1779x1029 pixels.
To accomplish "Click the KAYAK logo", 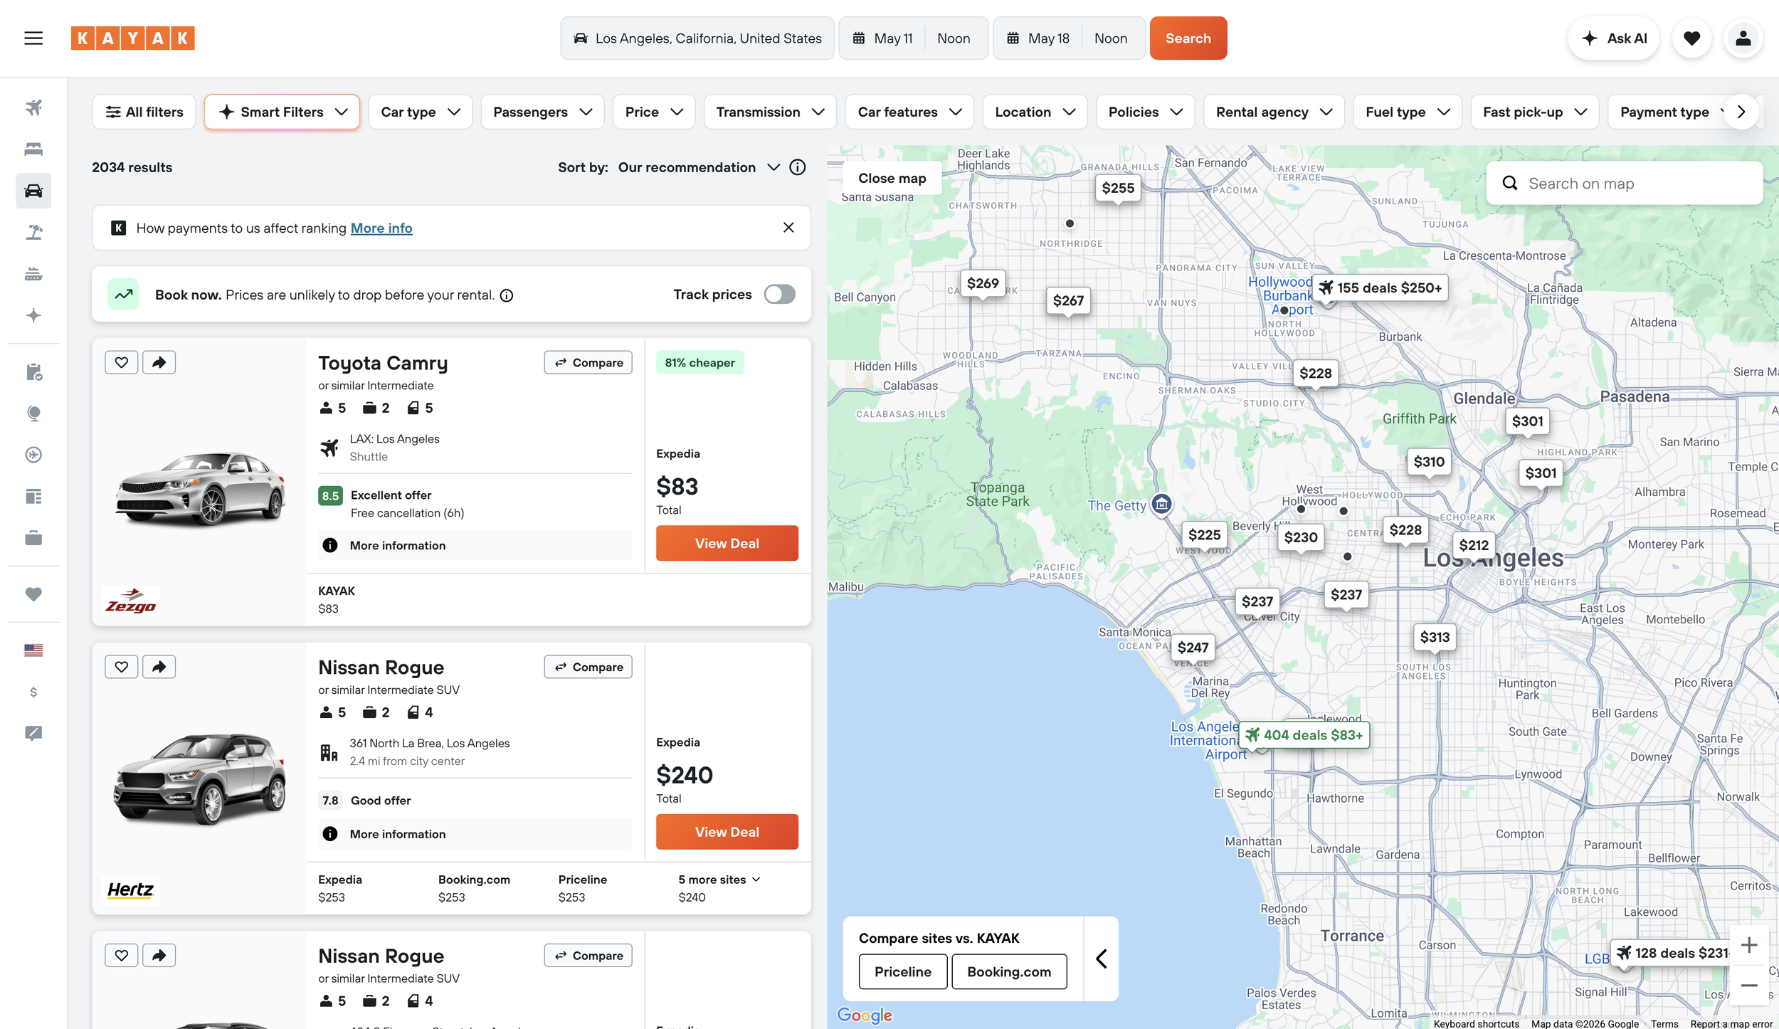I will 133,38.
